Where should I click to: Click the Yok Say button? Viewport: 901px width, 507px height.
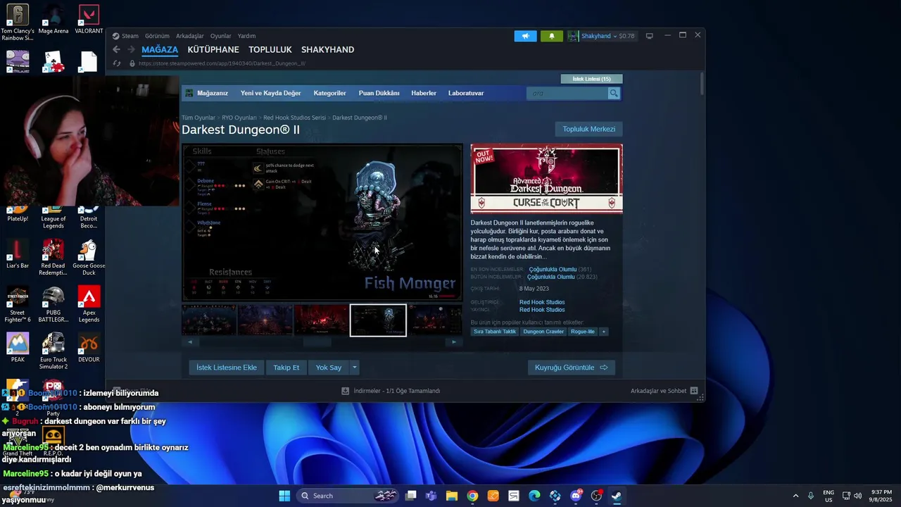(329, 368)
